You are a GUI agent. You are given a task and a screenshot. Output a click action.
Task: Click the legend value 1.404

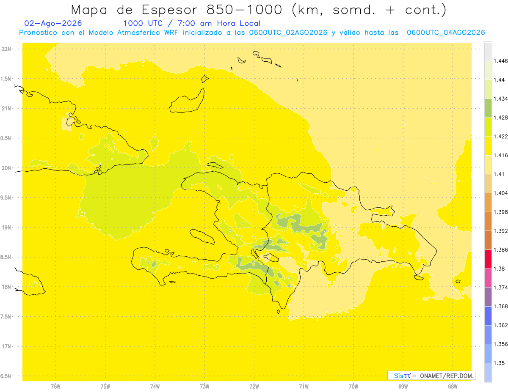(501, 193)
